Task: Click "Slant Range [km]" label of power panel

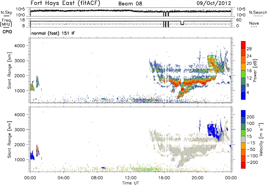Action: [9, 70]
